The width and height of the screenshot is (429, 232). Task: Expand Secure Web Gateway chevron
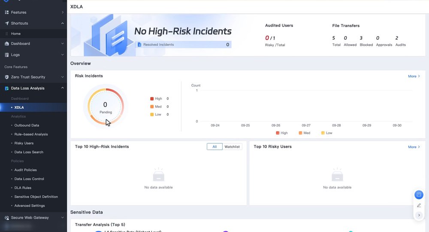pos(63,218)
